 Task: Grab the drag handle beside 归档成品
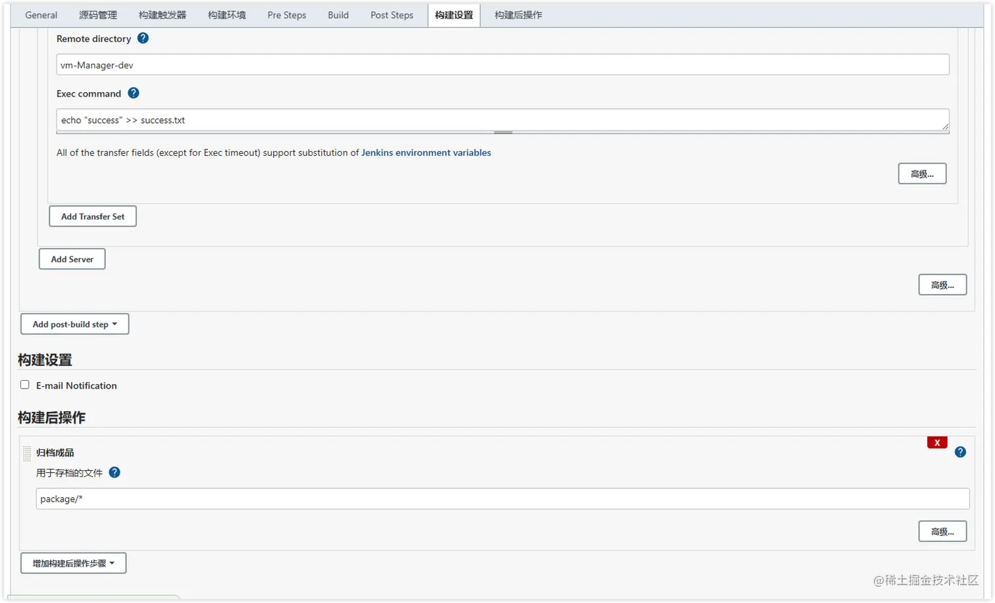coord(27,453)
